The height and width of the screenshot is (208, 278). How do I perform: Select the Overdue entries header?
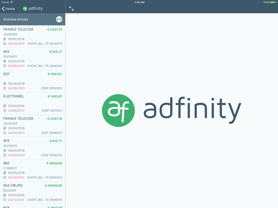pyautogui.click(x=33, y=19)
